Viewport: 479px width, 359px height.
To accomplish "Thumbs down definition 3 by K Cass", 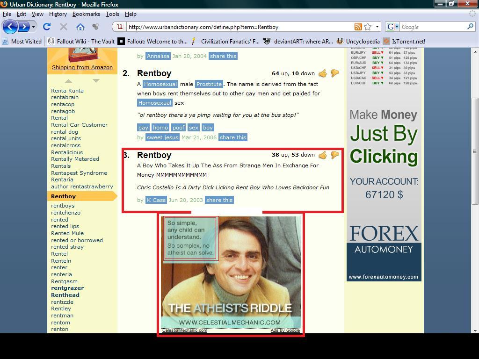I will [x=335, y=155].
